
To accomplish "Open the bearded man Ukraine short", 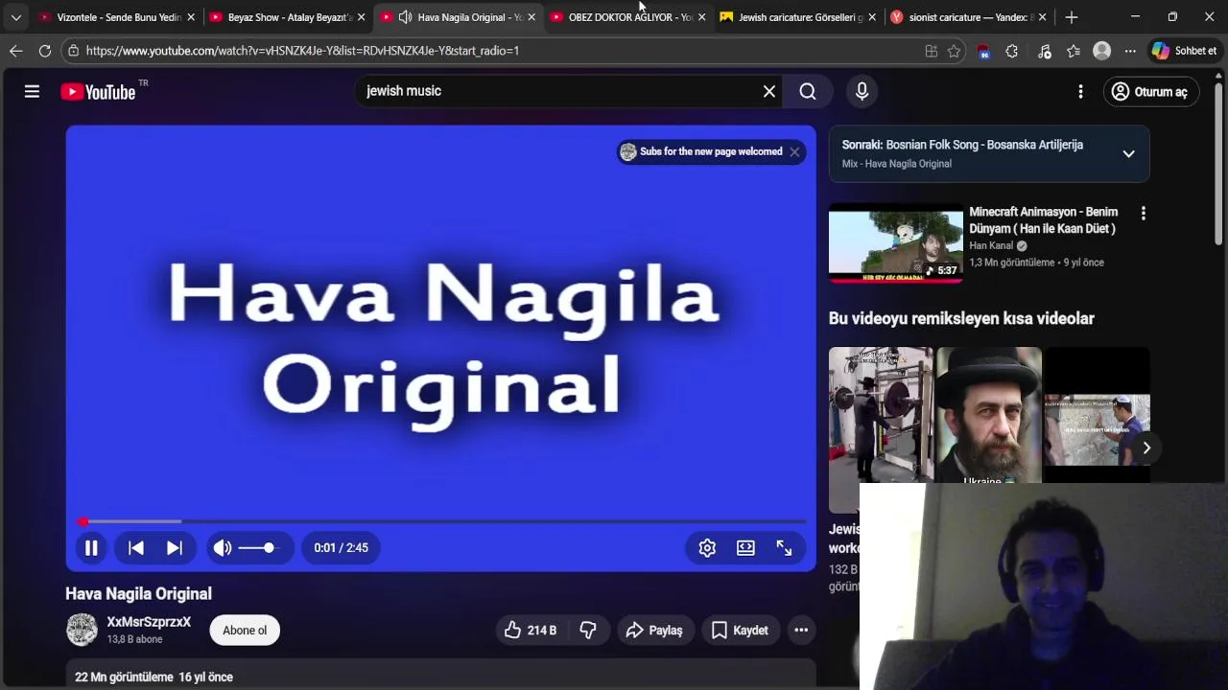I will pos(988,415).
